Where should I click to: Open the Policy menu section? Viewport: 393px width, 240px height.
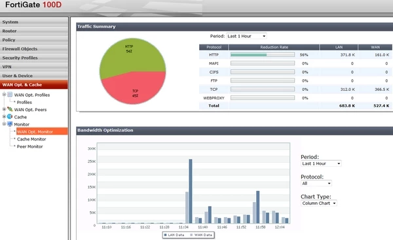[x=34, y=40]
